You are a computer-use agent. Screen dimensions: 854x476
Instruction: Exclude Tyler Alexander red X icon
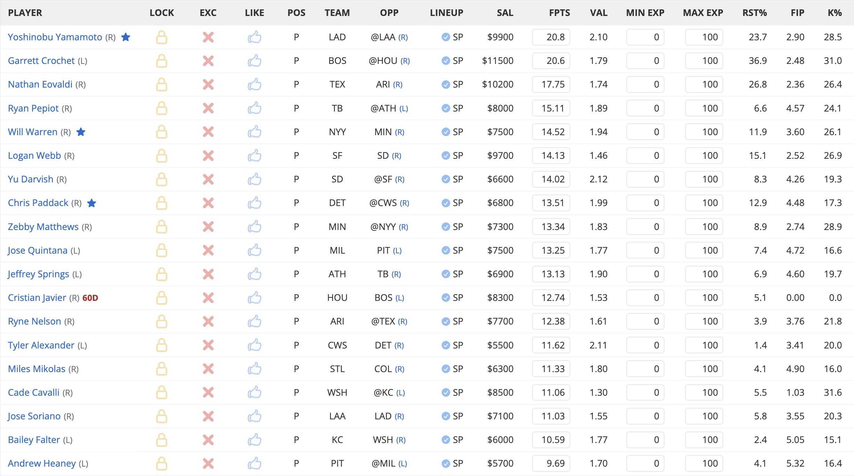point(208,345)
